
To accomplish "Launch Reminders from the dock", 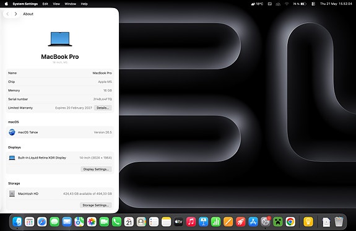I will coord(154,222).
